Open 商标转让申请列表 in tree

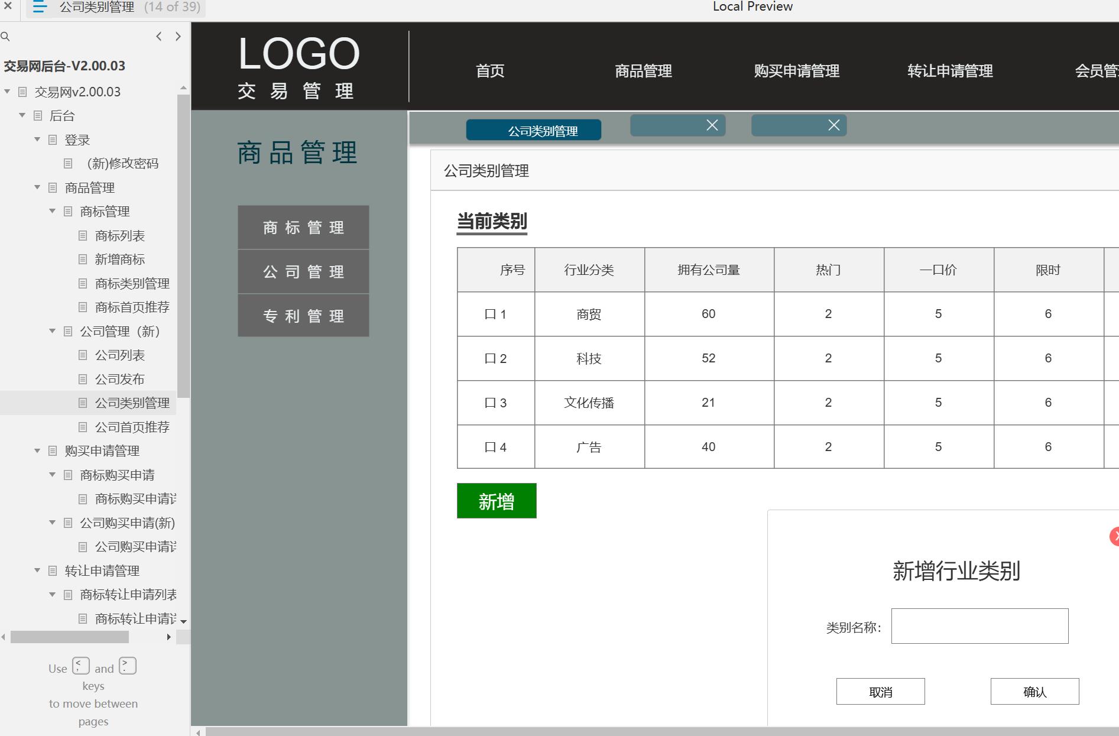(128, 595)
